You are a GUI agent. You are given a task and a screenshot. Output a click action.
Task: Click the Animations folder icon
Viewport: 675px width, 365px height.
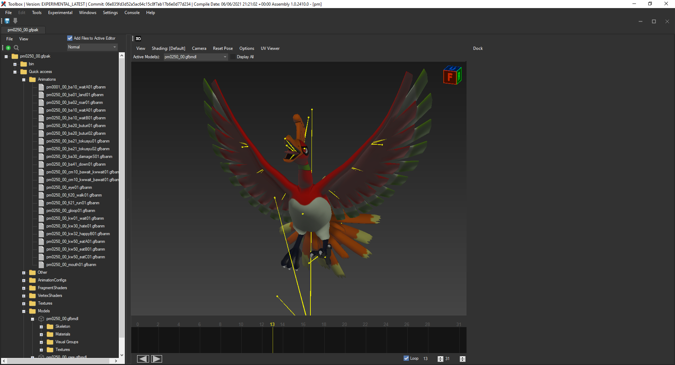coord(33,79)
